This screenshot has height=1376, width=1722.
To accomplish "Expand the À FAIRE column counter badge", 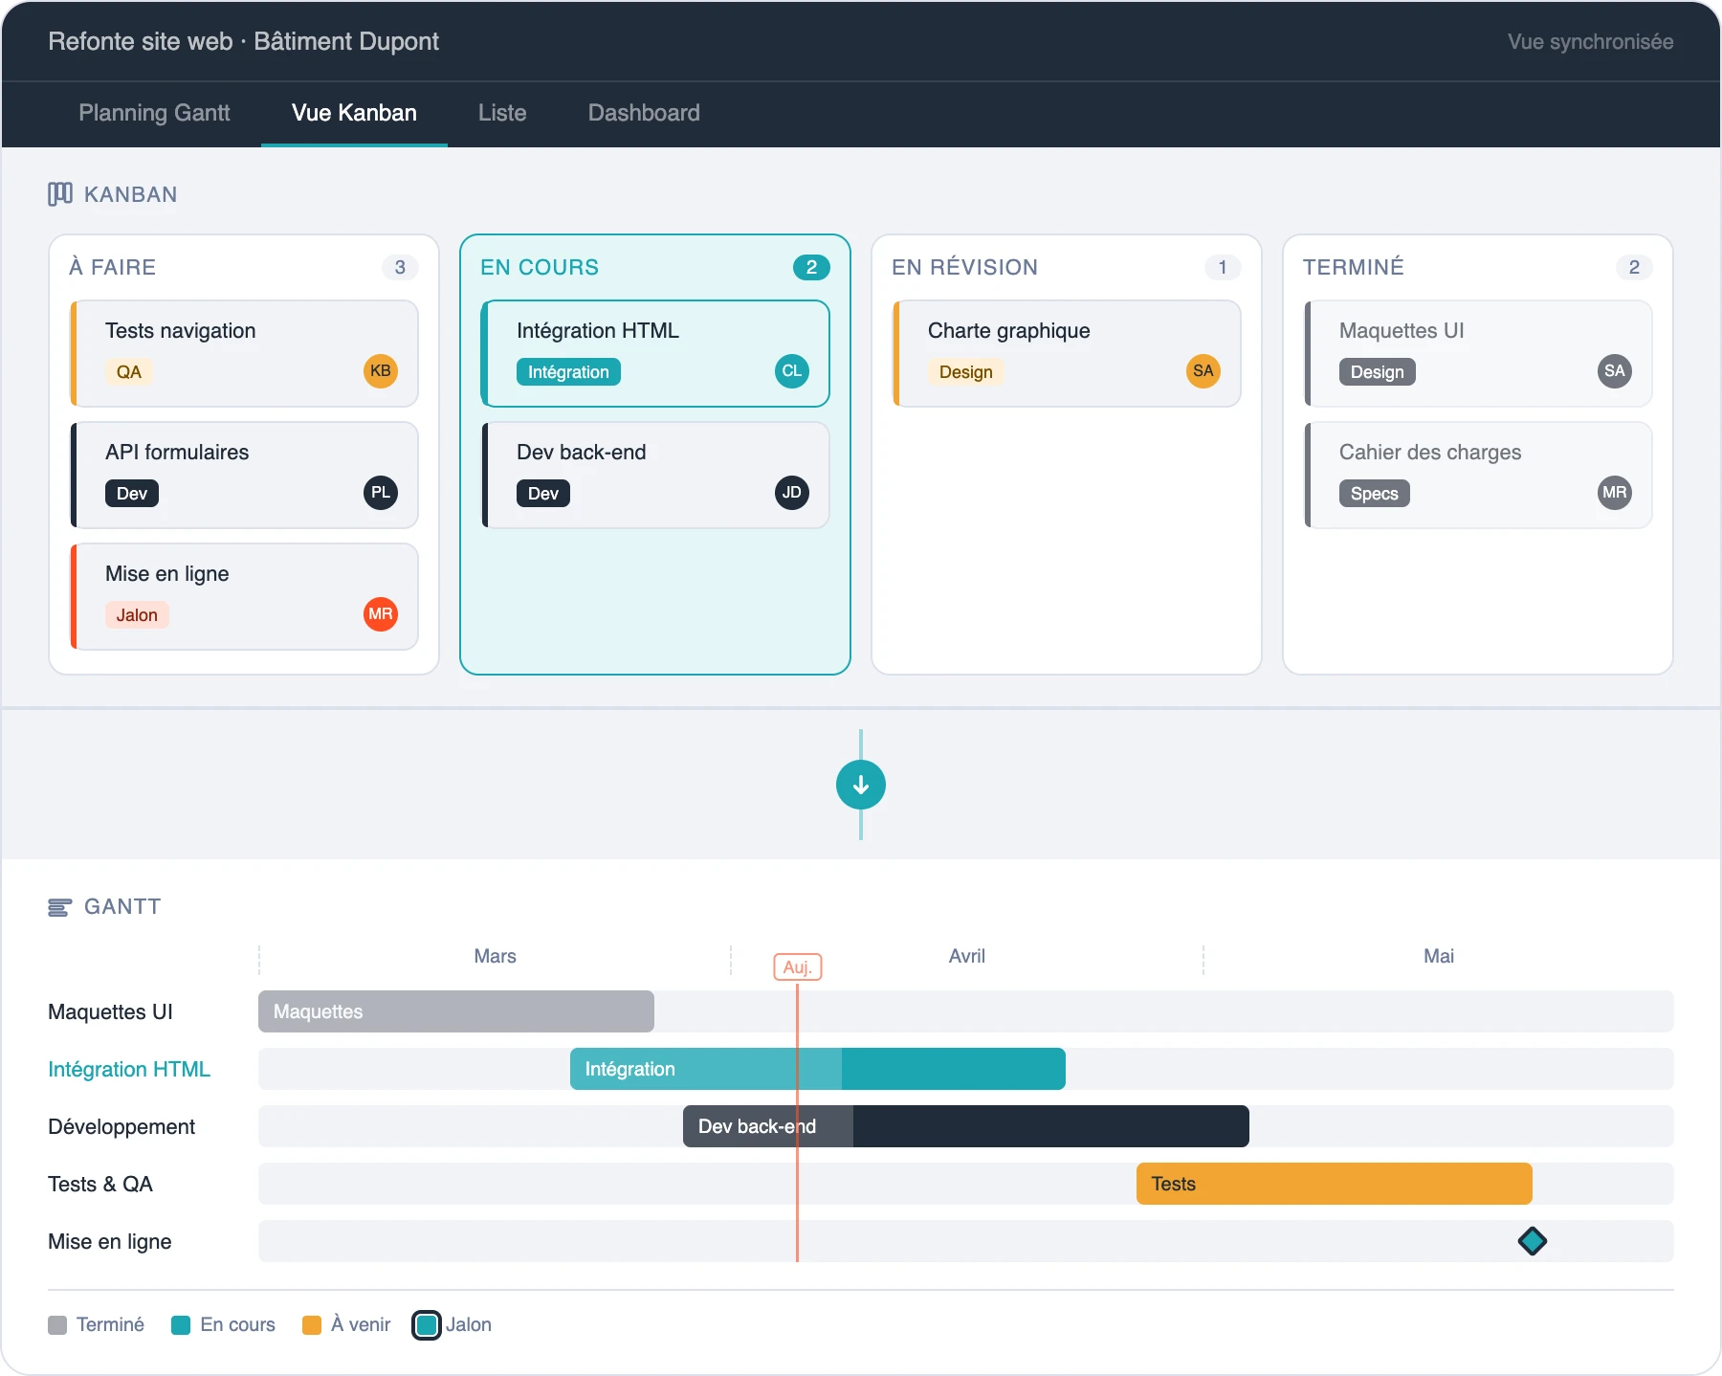I will point(401,268).
